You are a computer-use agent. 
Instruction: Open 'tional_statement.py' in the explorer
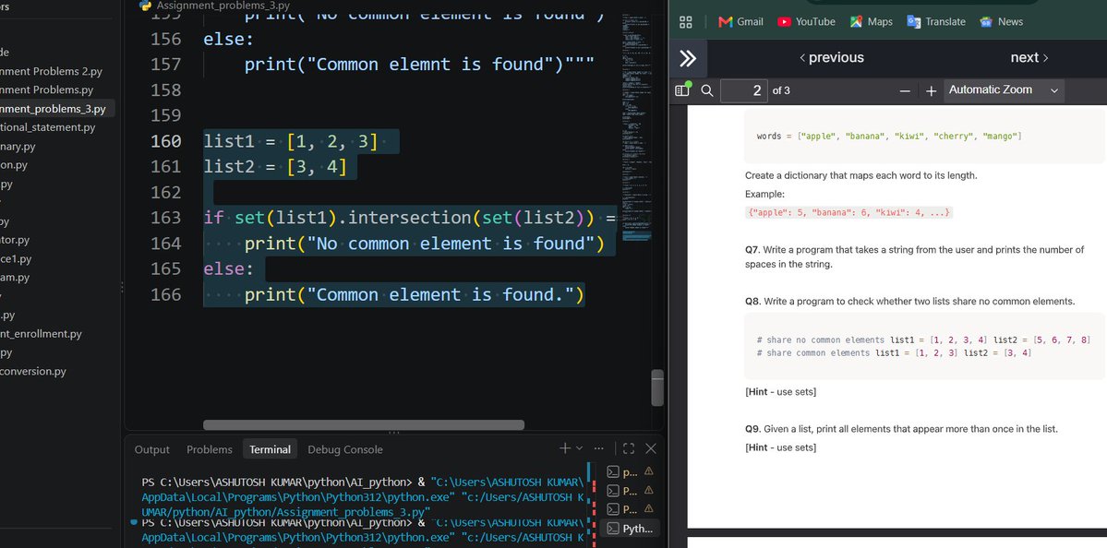coord(48,127)
